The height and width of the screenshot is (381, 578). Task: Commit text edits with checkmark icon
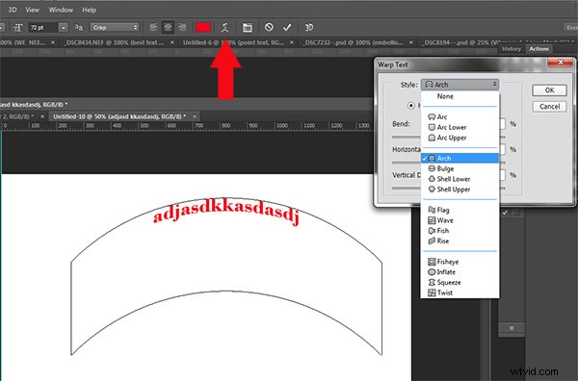click(287, 27)
